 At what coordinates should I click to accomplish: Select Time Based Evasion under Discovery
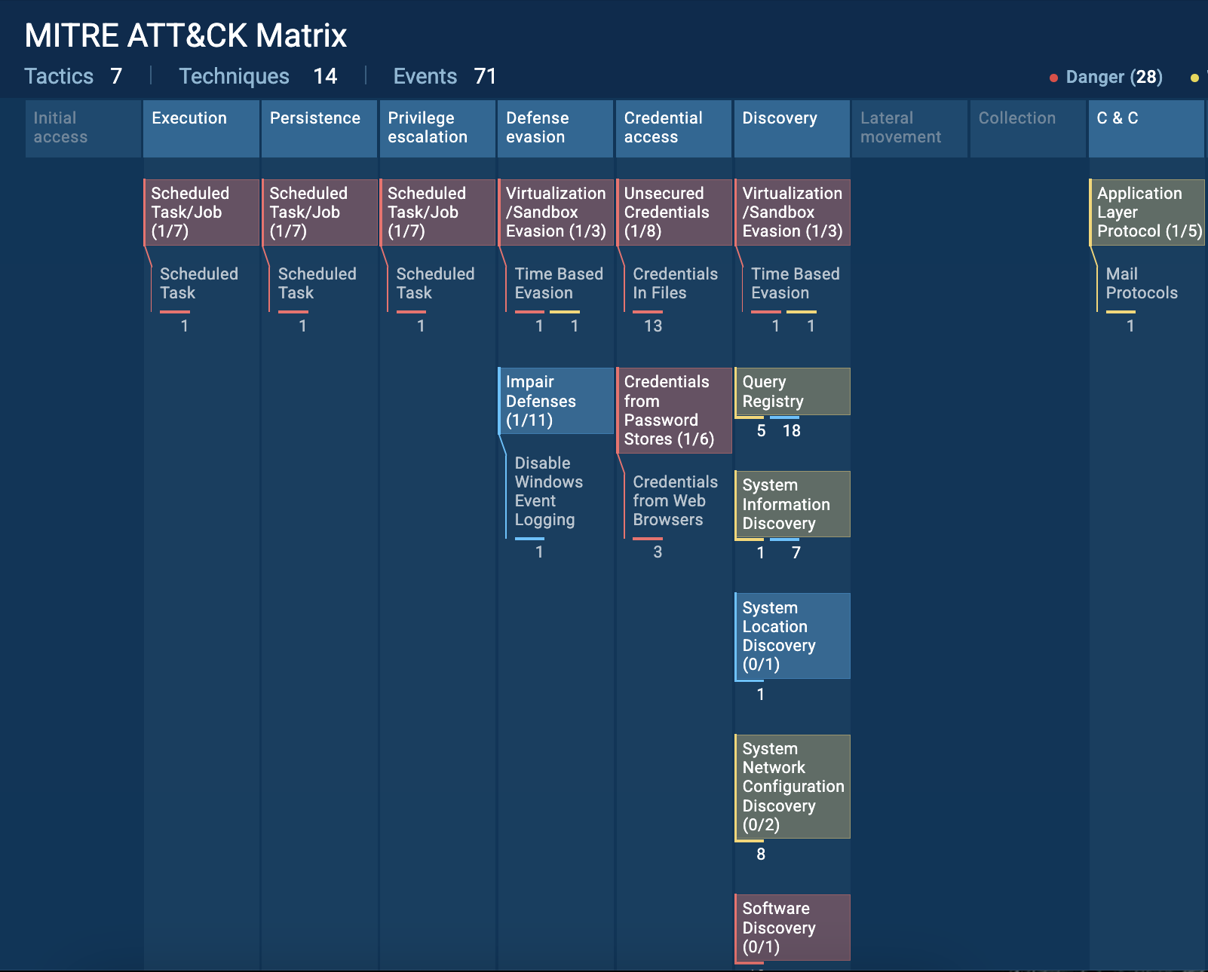[x=796, y=283]
